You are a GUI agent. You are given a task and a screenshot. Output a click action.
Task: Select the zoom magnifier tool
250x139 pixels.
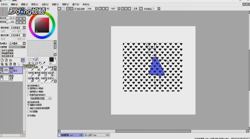[x=33, y=63]
